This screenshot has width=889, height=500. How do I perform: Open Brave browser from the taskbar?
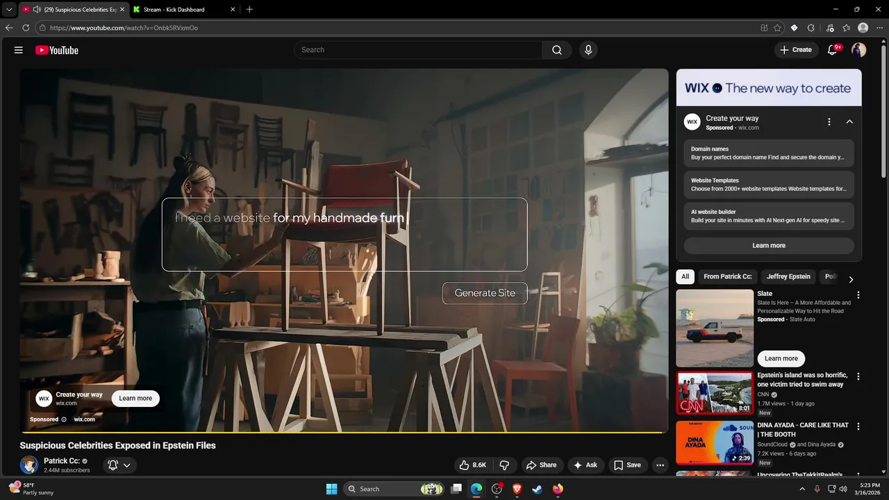517,489
